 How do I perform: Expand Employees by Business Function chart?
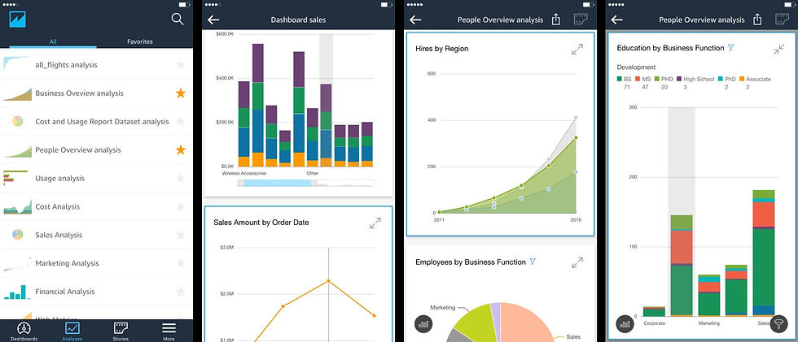(x=577, y=263)
